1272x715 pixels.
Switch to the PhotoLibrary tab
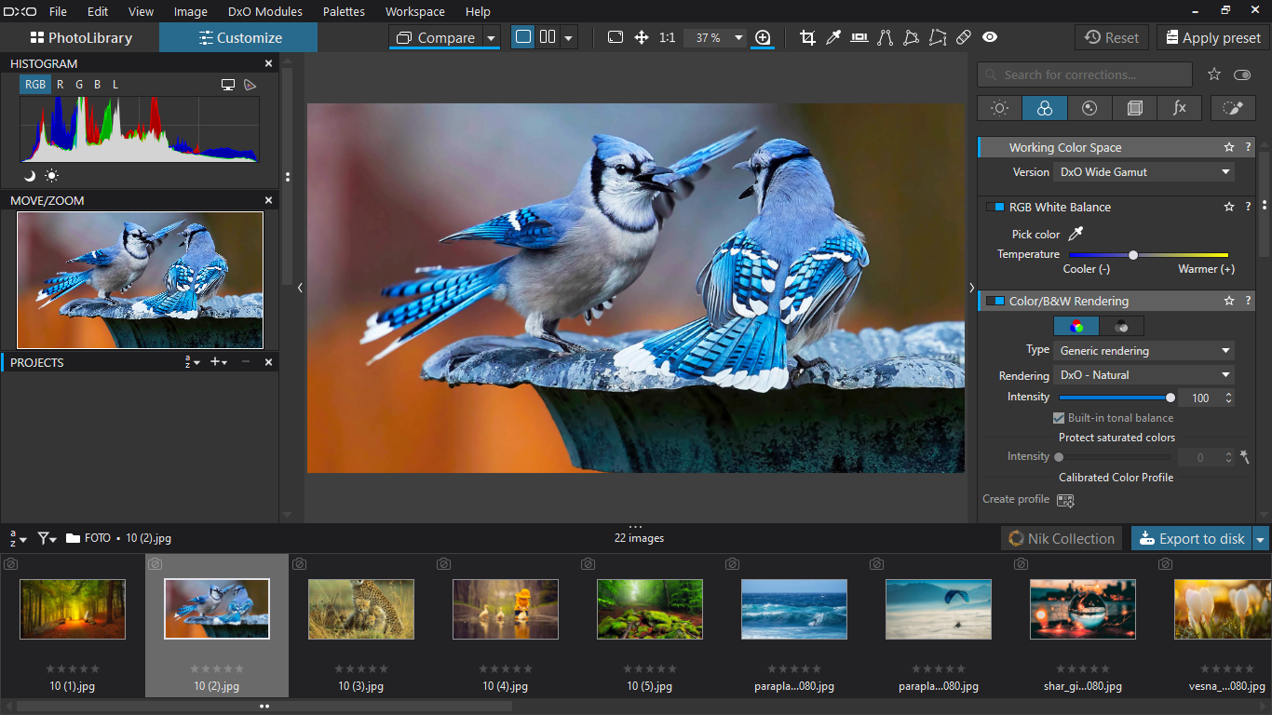click(80, 38)
